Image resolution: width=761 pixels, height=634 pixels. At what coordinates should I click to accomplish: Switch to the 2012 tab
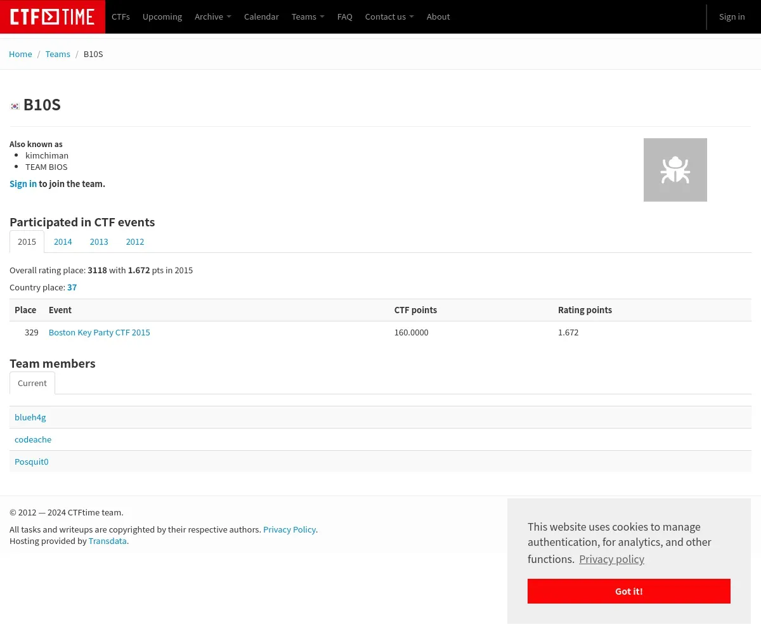coord(135,242)
